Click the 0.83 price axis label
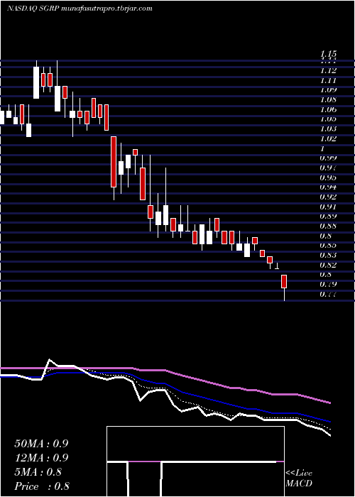Image resolution: width=355 pixels, height=497 pixels. (x=328, y=255)
